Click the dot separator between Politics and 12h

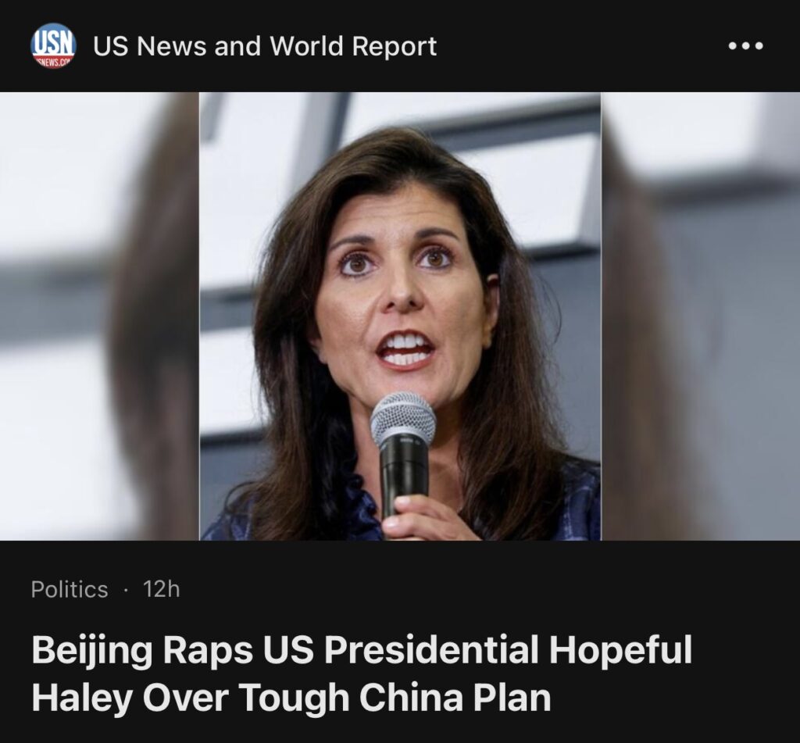[x=126, y=591]
